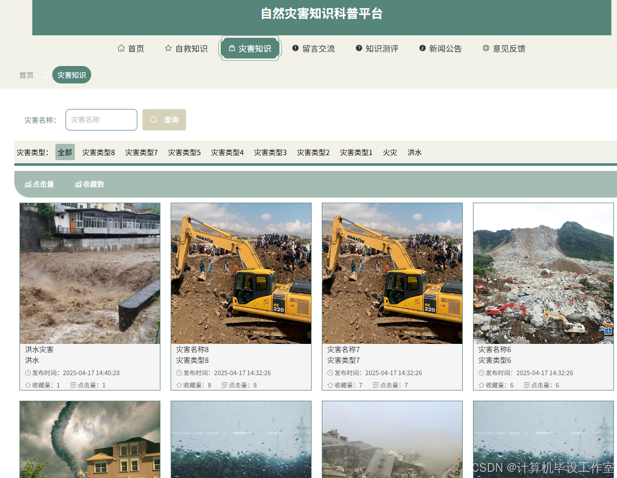This screenshot has width=617, height=478.
Task: Click the 灾害名称6 card title
Action: pos(495,350)
